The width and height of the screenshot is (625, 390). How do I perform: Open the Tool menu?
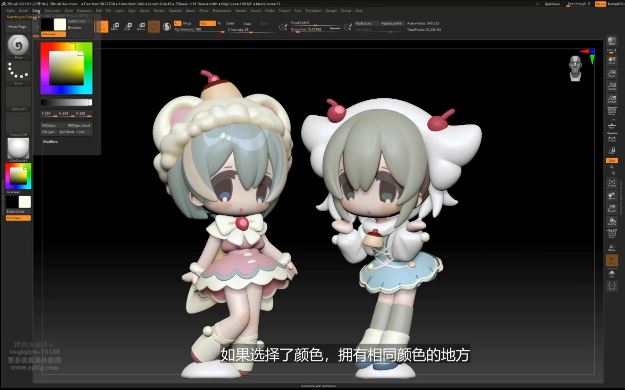[x=298, y=11]
